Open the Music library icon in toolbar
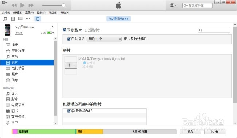 click(5, 19)
